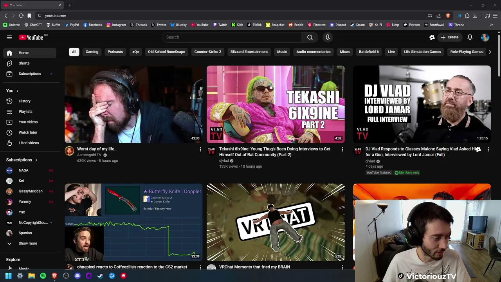Screen dimensions: 501x282
Task: Reload the page with refresh button
Action: pos(21,16)
